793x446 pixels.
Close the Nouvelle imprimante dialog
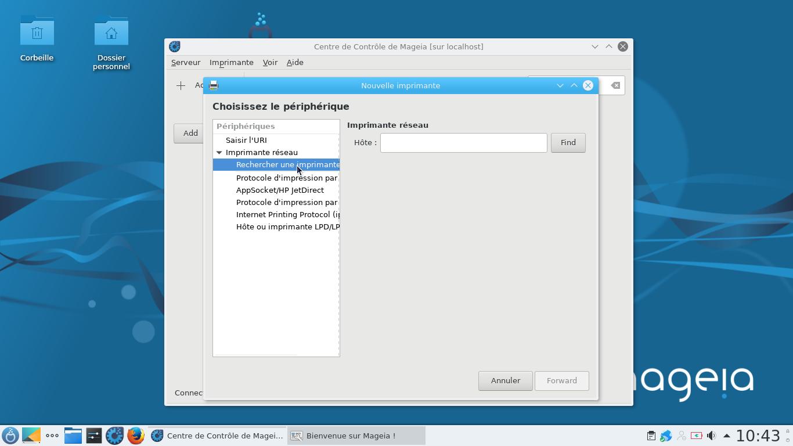coord(588,85)
